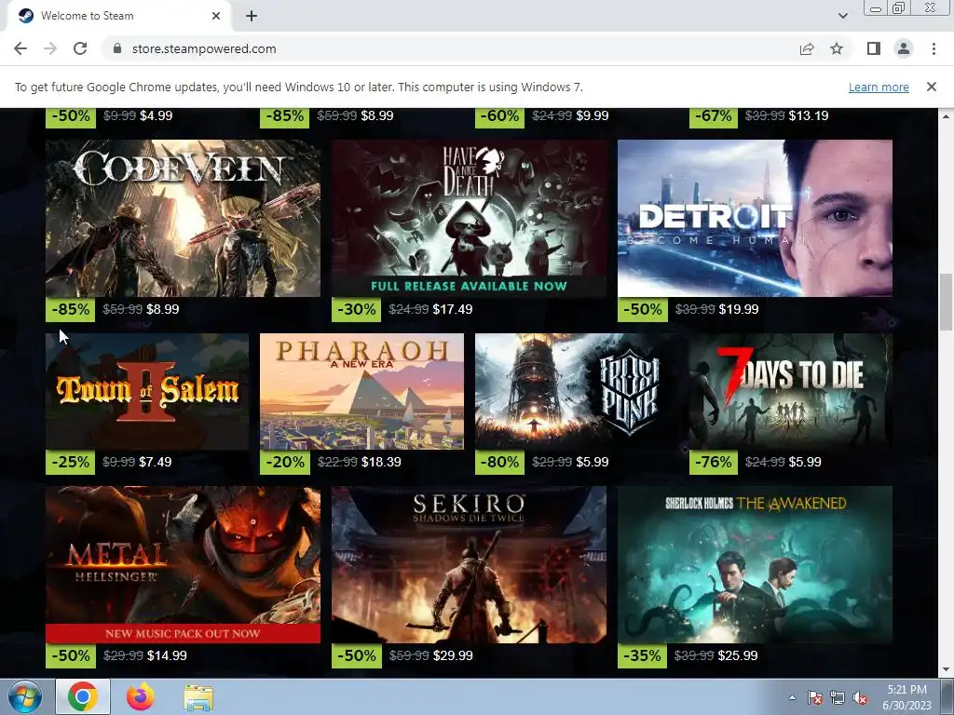Viewport: 954px width, 715px height.
Task: Open the Code Vein game banner
Action: click(x=183, y=218)
